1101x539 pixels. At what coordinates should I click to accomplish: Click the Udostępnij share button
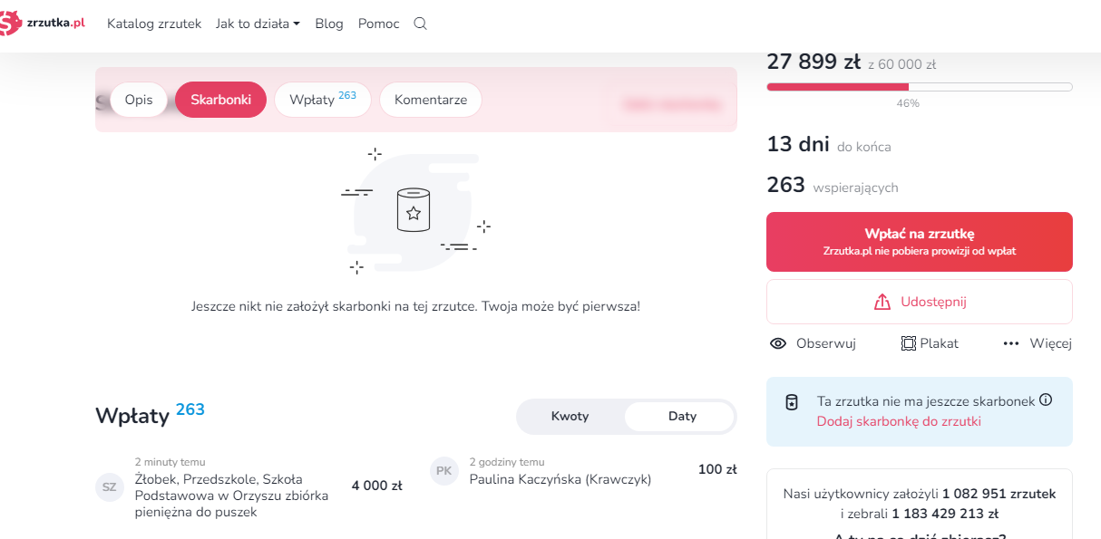(x=920, y=302)
